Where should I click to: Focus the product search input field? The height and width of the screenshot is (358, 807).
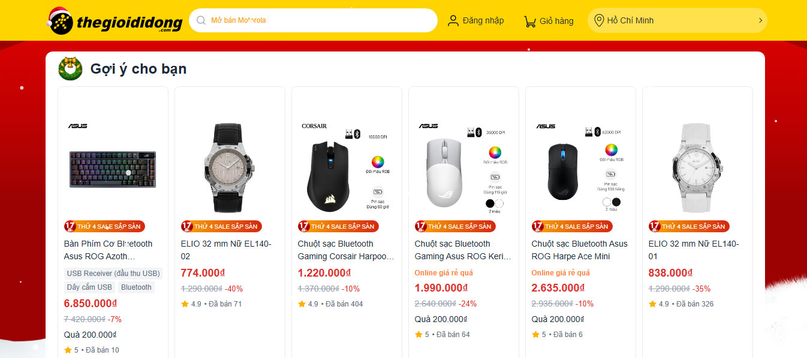(x=318, y=20)
